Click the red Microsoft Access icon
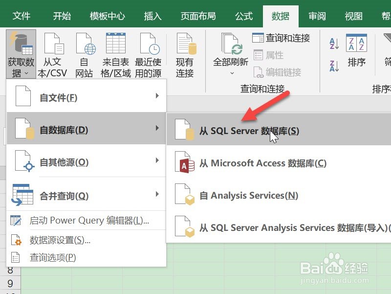Viewport: 391px width, 294px height. (185, 162)
